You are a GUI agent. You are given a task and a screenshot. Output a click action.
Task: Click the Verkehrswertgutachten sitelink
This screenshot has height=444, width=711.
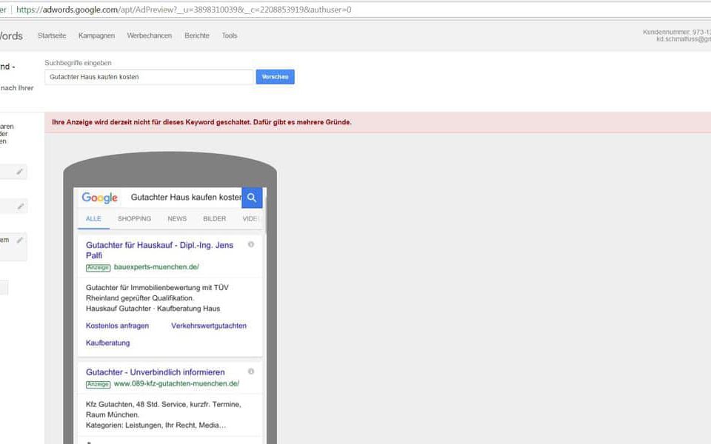209,326
